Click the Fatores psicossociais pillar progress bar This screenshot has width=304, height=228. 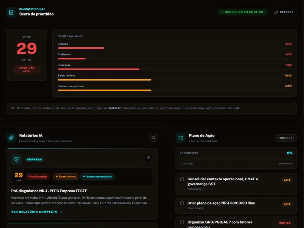175,90
